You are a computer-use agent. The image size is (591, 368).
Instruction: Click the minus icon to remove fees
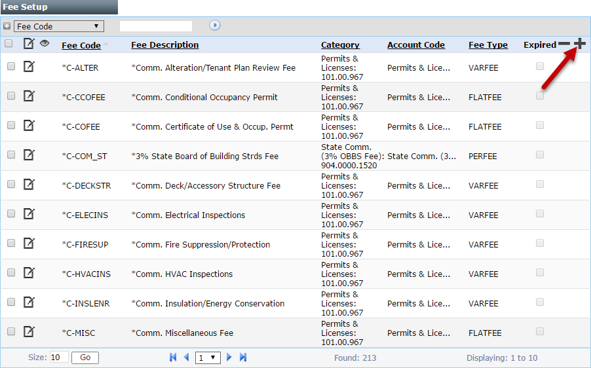coord(564,45)
